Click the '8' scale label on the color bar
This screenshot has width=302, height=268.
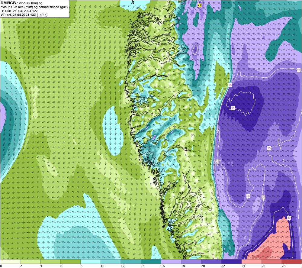click(x=82, y=266)
